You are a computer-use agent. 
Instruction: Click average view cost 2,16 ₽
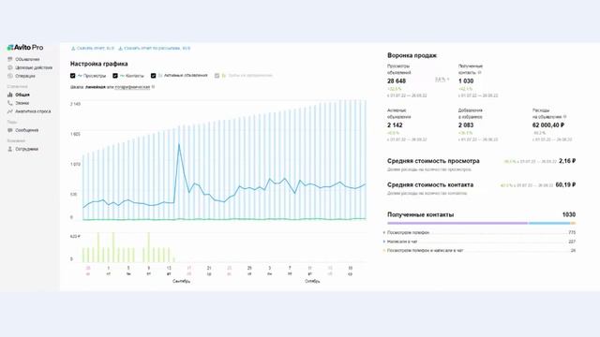tap(567, 161)
